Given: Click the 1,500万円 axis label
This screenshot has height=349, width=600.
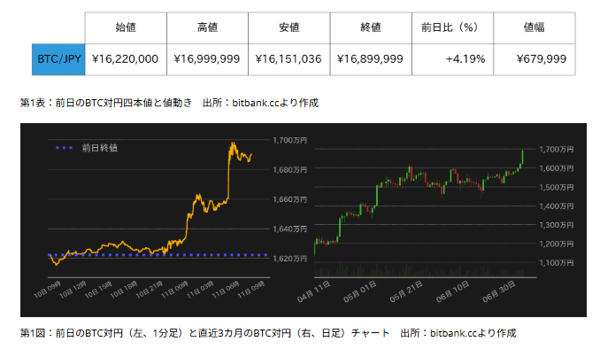Looking at the screenshot, I should point(557,187).
